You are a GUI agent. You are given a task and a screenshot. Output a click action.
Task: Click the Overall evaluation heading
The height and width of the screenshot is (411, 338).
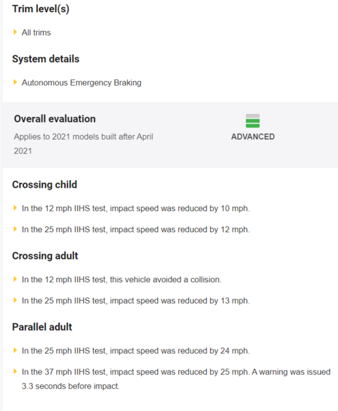(x=55, y=119)
